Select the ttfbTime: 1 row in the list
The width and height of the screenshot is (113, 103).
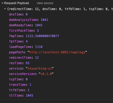[x=19, y=90]
